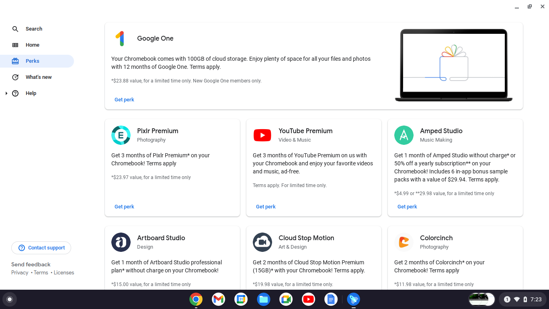Click the Colorcinch card title
The image size is (549, 309).
[x=436, y=238]
